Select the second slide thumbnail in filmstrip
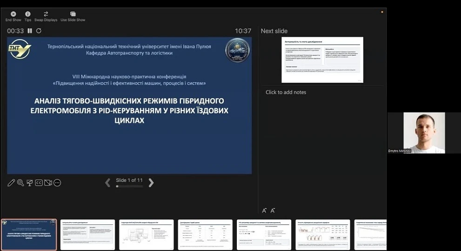The image size is (461, 251). 87,235
